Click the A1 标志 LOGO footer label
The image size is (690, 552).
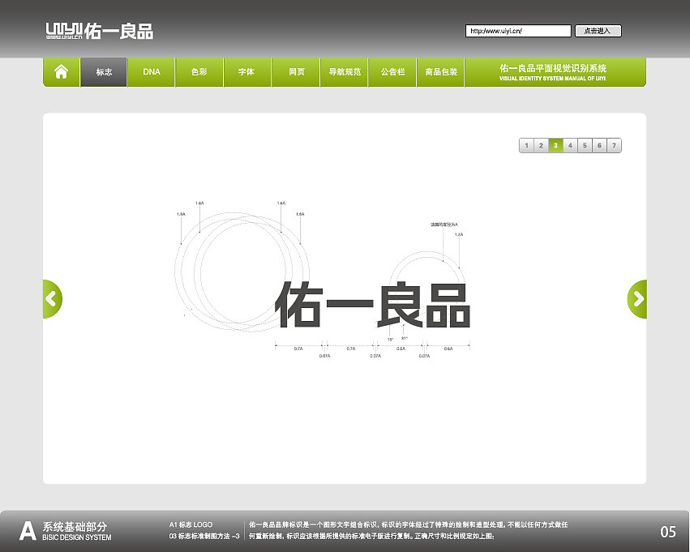pos(191,524)
